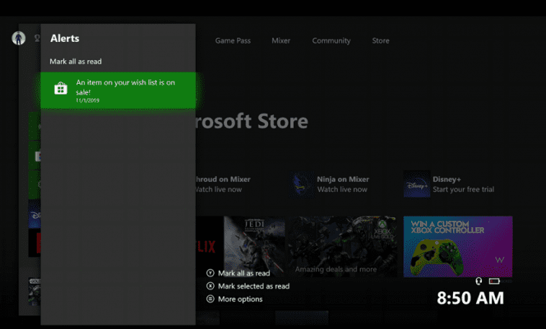Click the menu button icon hint
The width and height of the screenshot is (546, 329).
point(210,299)
